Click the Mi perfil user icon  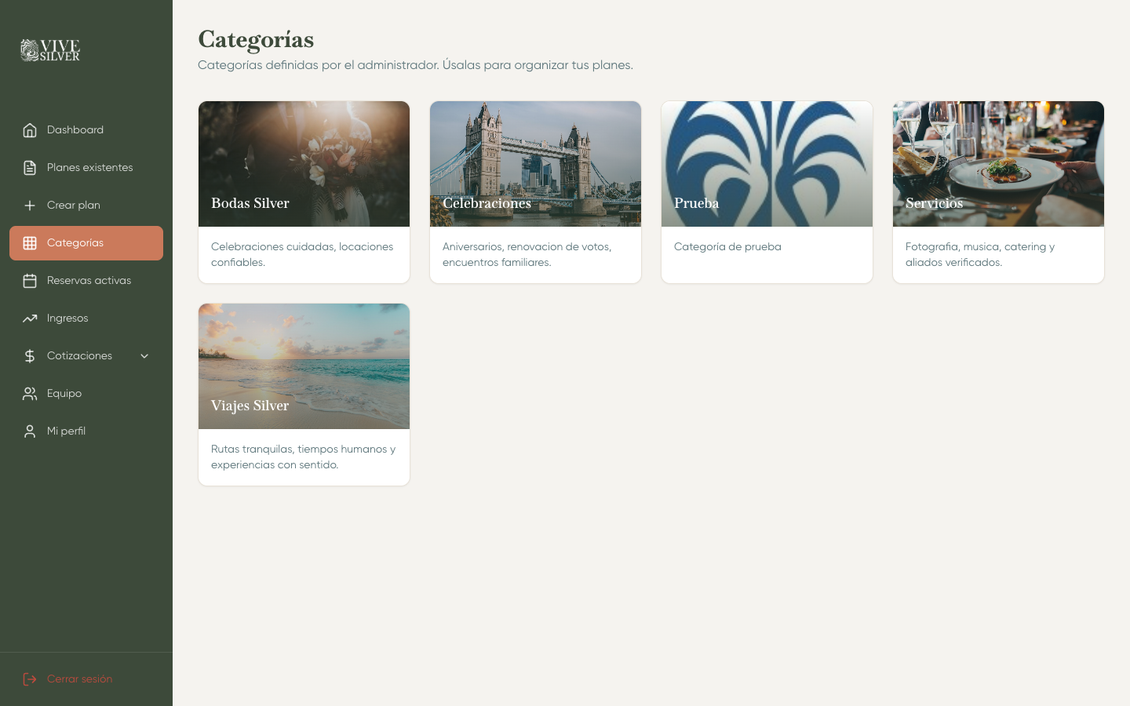point(30,431)
